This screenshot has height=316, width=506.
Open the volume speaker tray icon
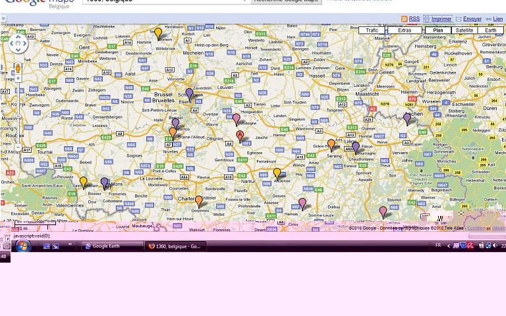tap(495, 246)
